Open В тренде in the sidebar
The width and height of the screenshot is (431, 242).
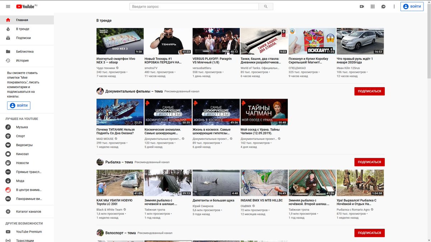pos(27,29)
